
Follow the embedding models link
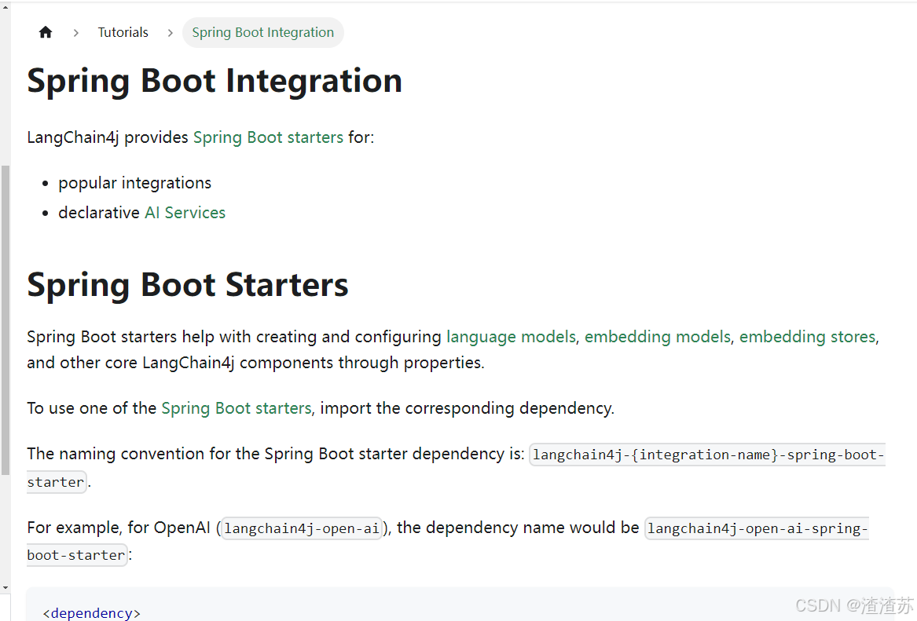658,337
